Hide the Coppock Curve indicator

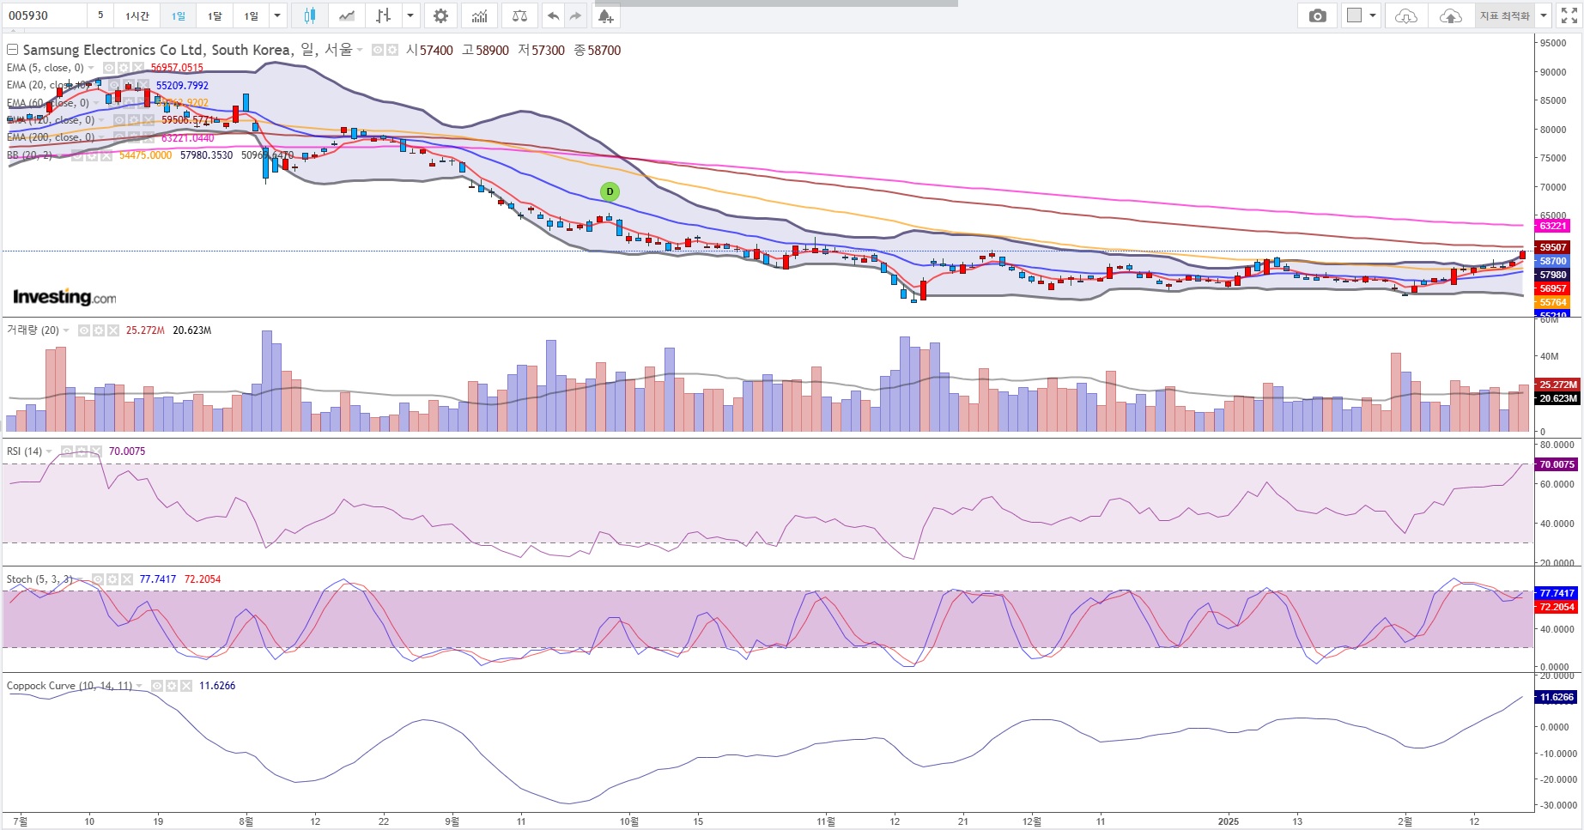(157, 686)
